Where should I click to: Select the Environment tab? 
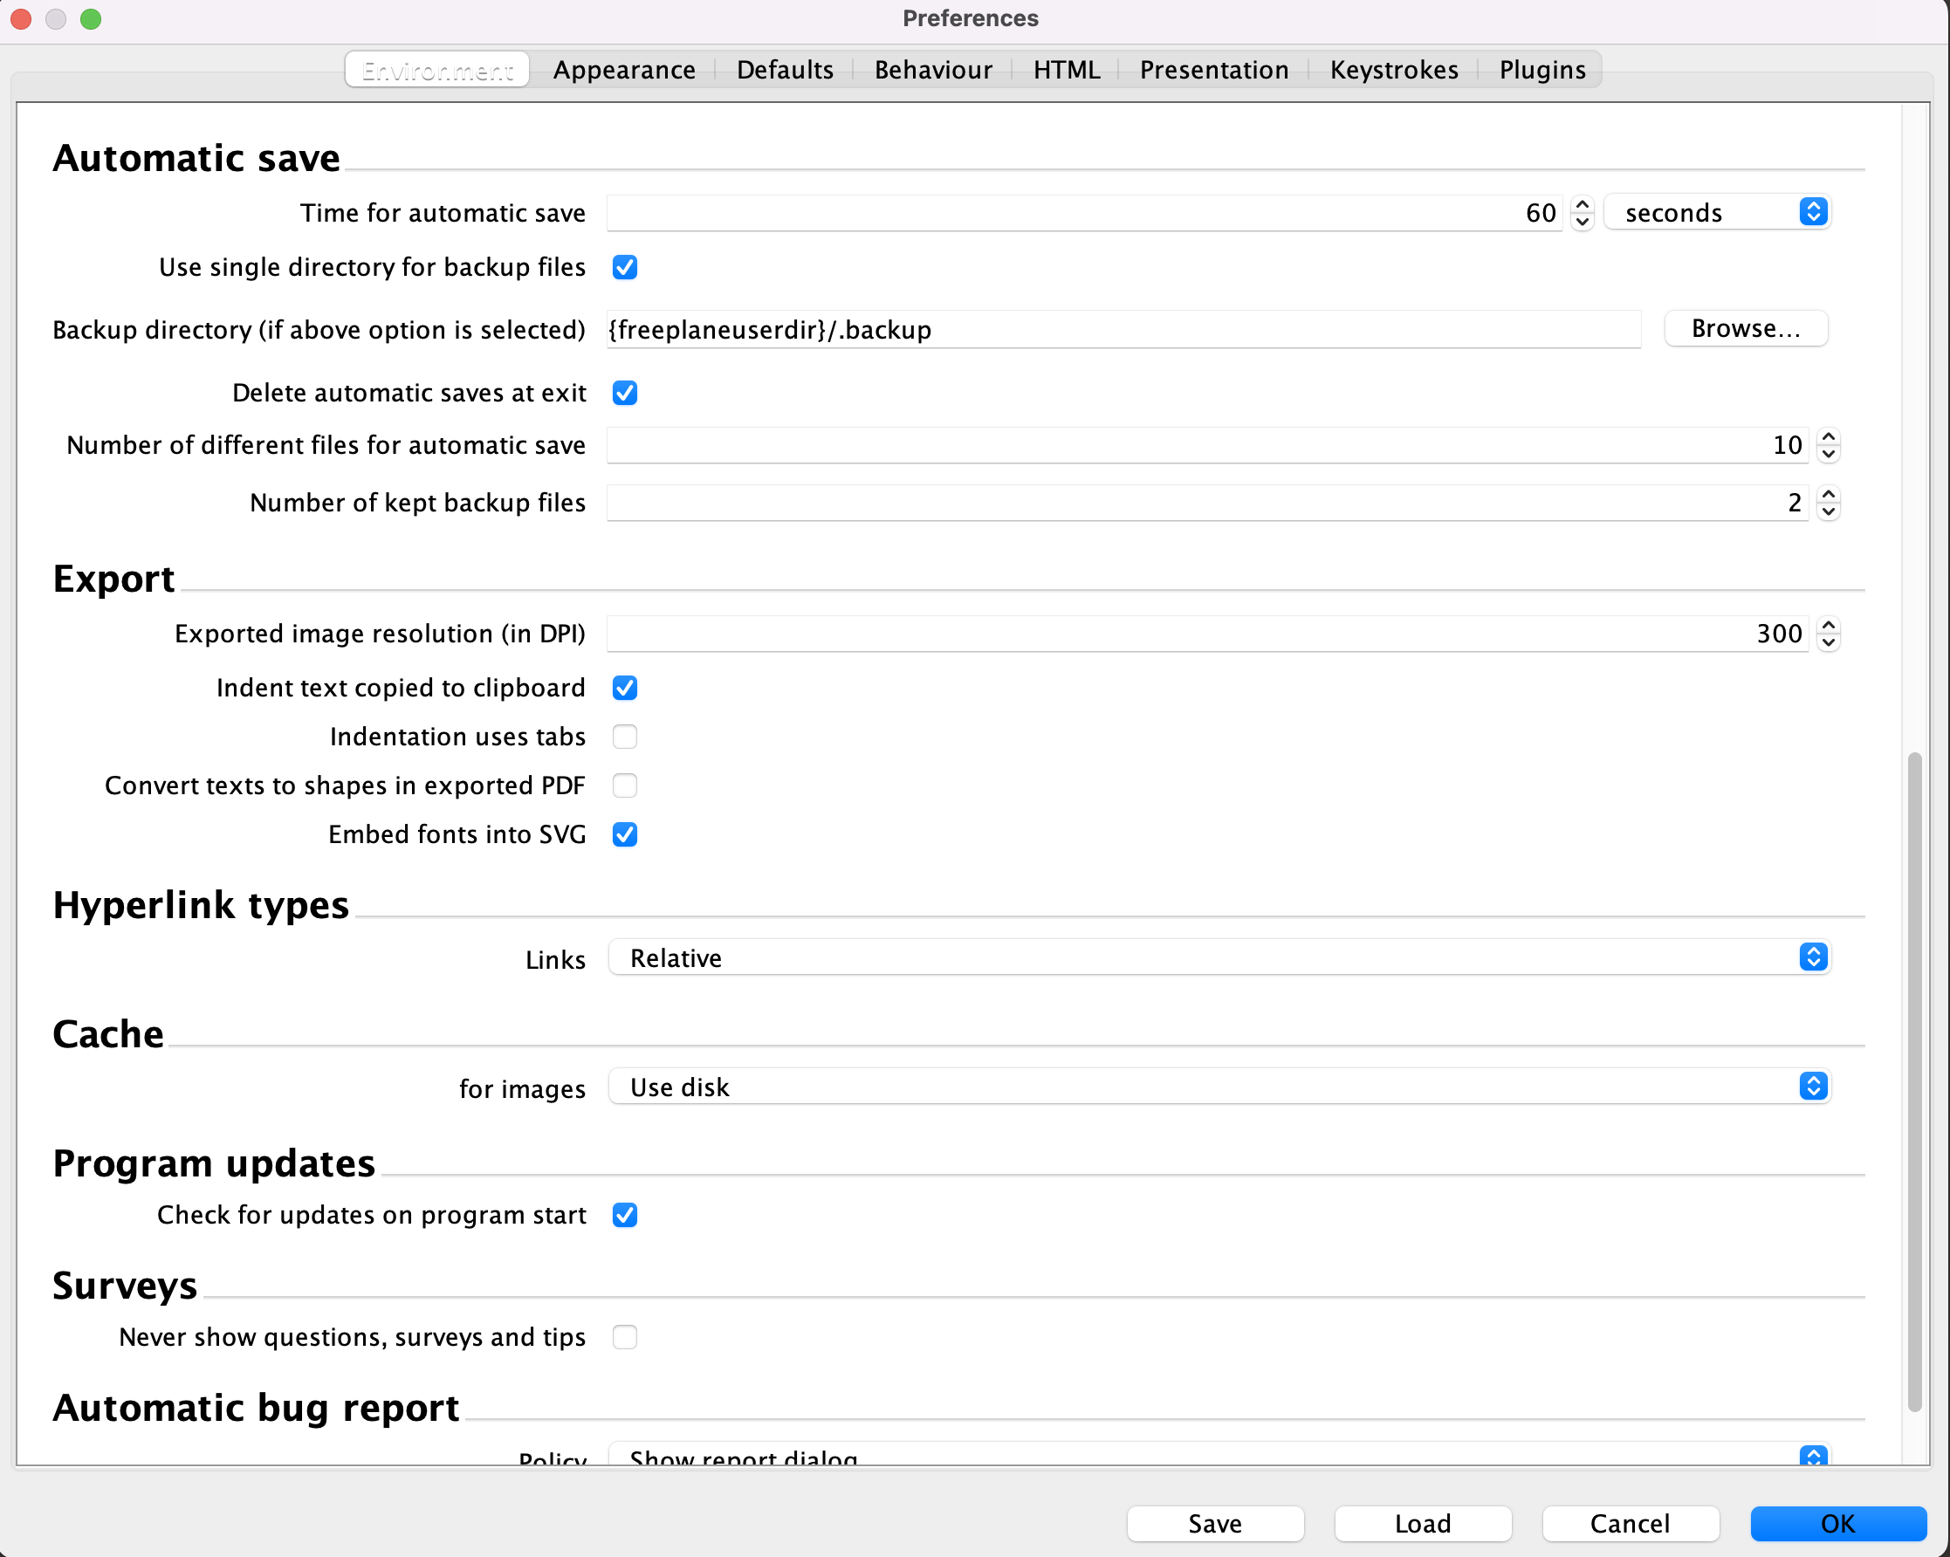(x=438, y=70)
